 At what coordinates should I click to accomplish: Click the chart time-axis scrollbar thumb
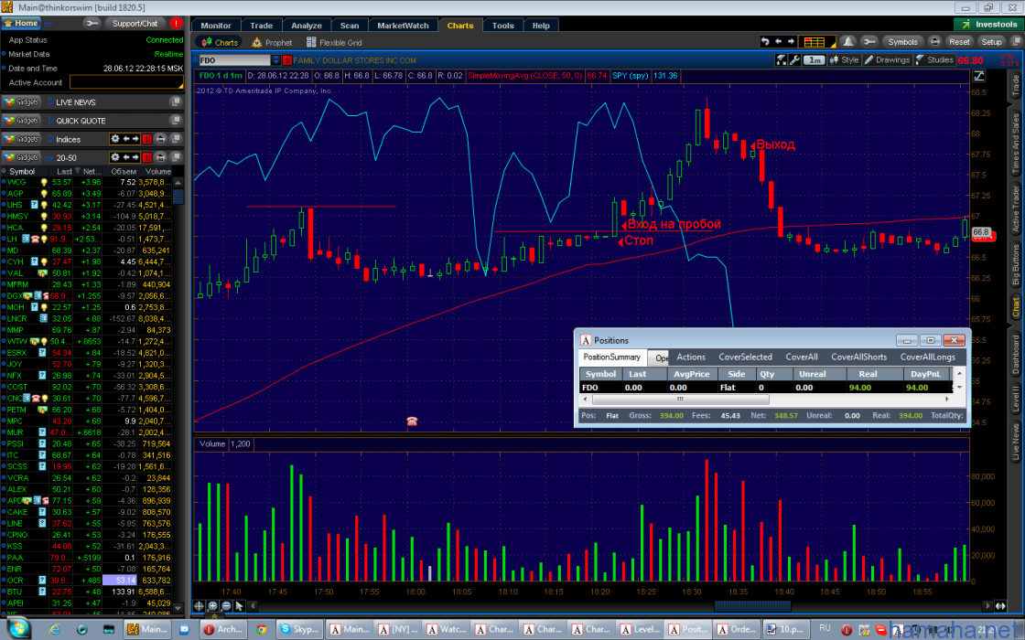[x=752, y=606]
